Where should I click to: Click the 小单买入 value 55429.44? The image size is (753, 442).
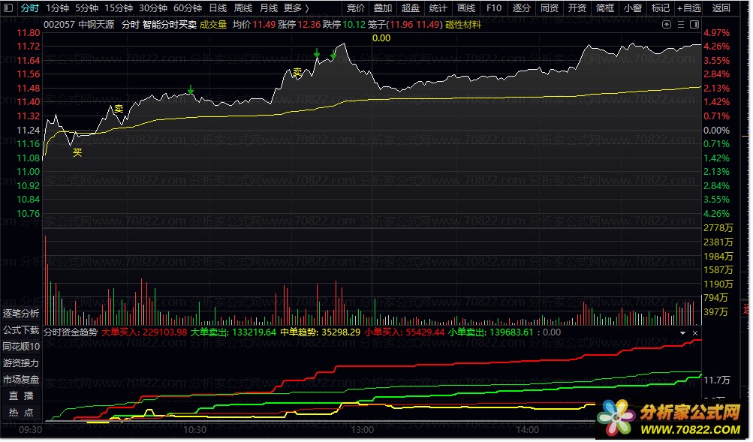pyautogui.click(x=425, y=333)
